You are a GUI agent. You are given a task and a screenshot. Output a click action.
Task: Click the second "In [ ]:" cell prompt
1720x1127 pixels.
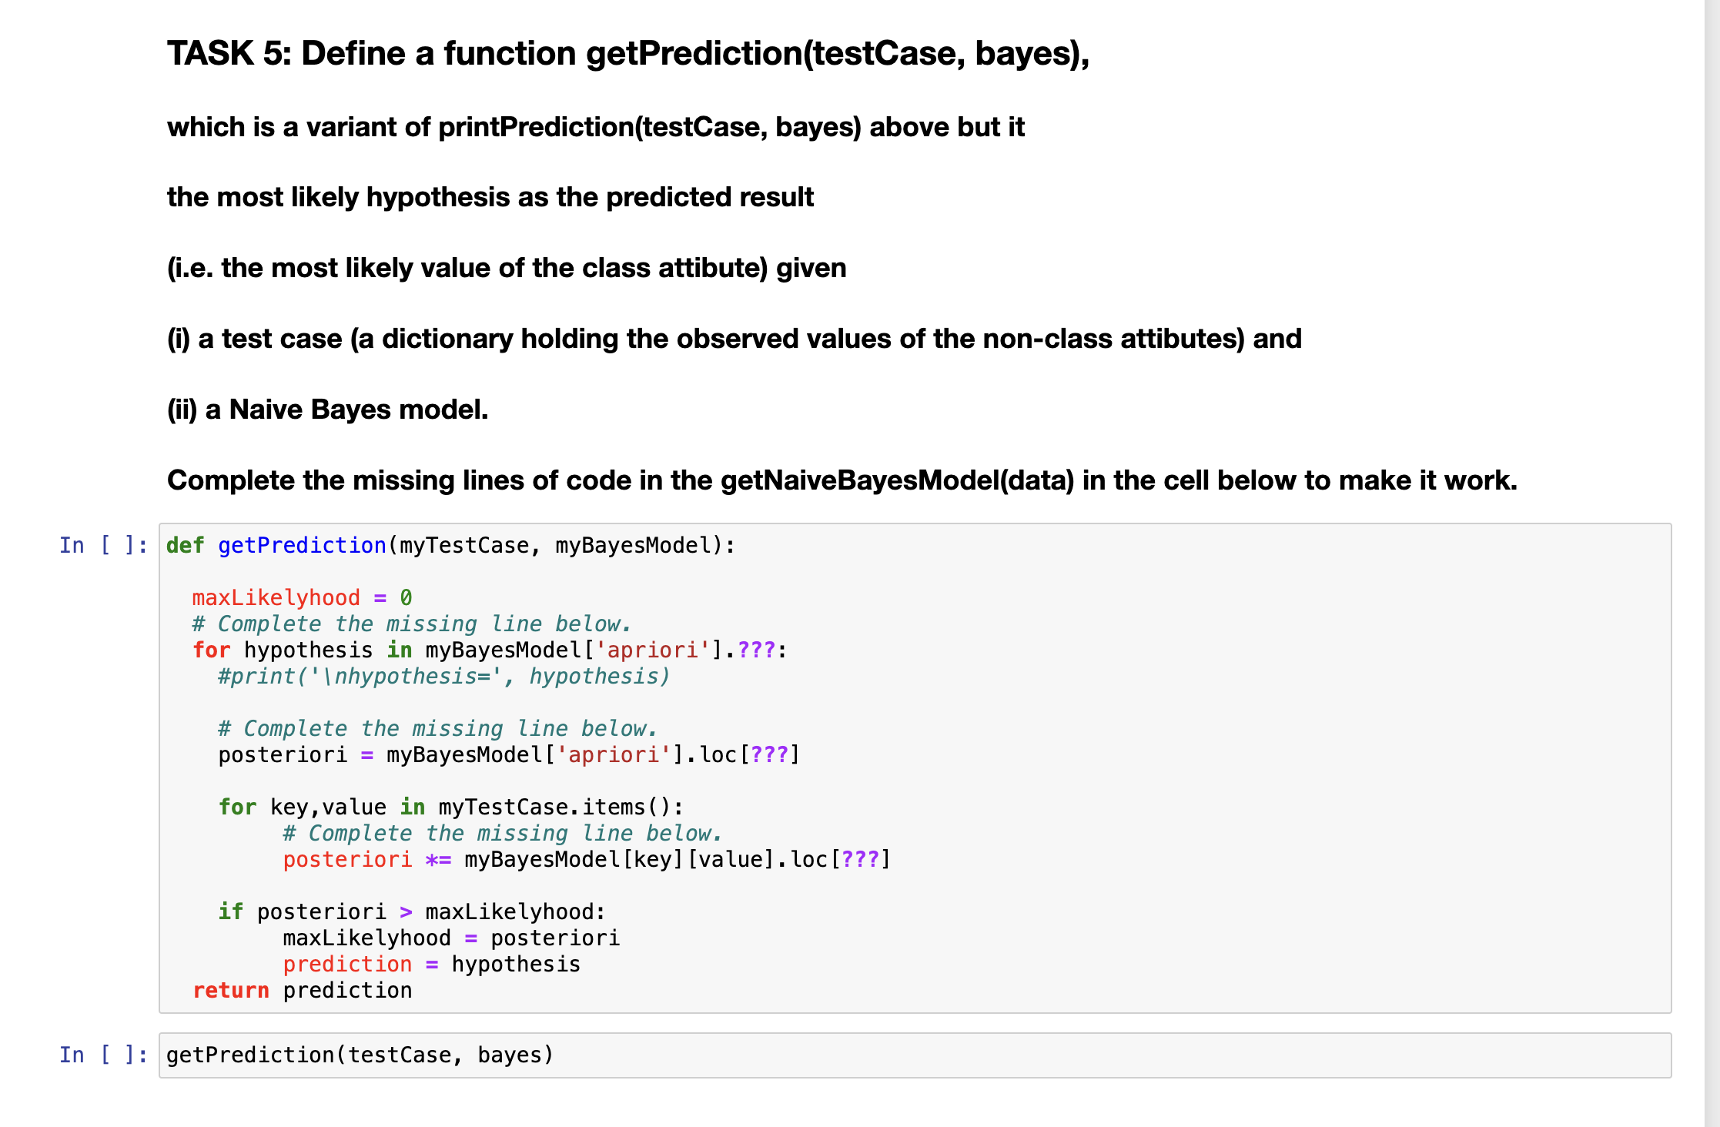[x=102, y=1054]
